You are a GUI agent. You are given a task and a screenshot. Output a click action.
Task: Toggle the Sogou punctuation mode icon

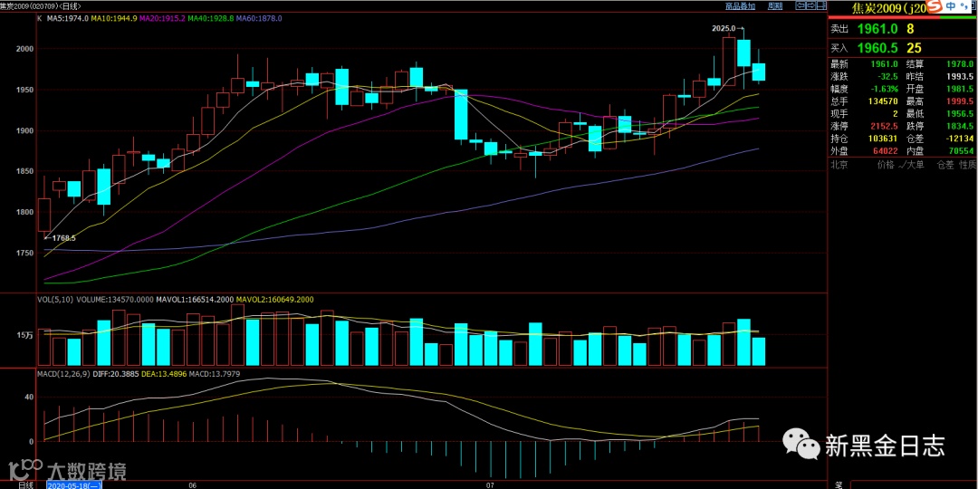coord(965,6)
